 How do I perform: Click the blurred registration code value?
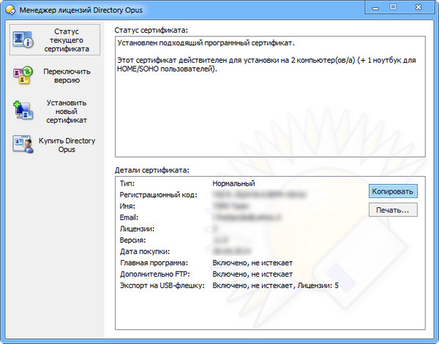coord(260,194)
